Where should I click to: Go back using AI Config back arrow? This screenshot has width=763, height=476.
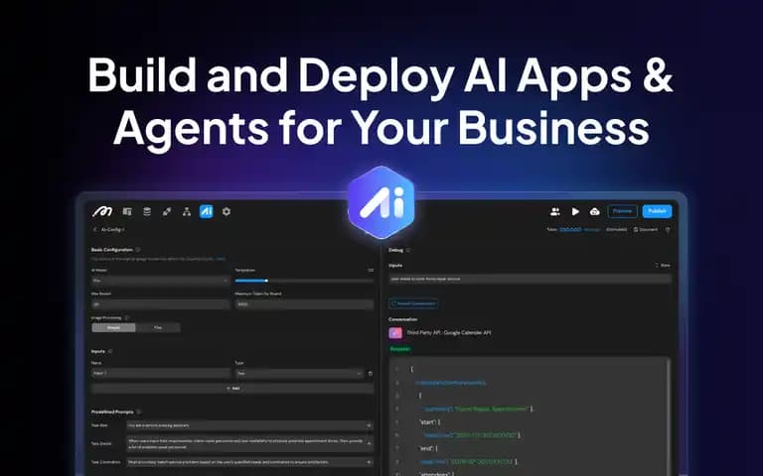tap(94, 229)
